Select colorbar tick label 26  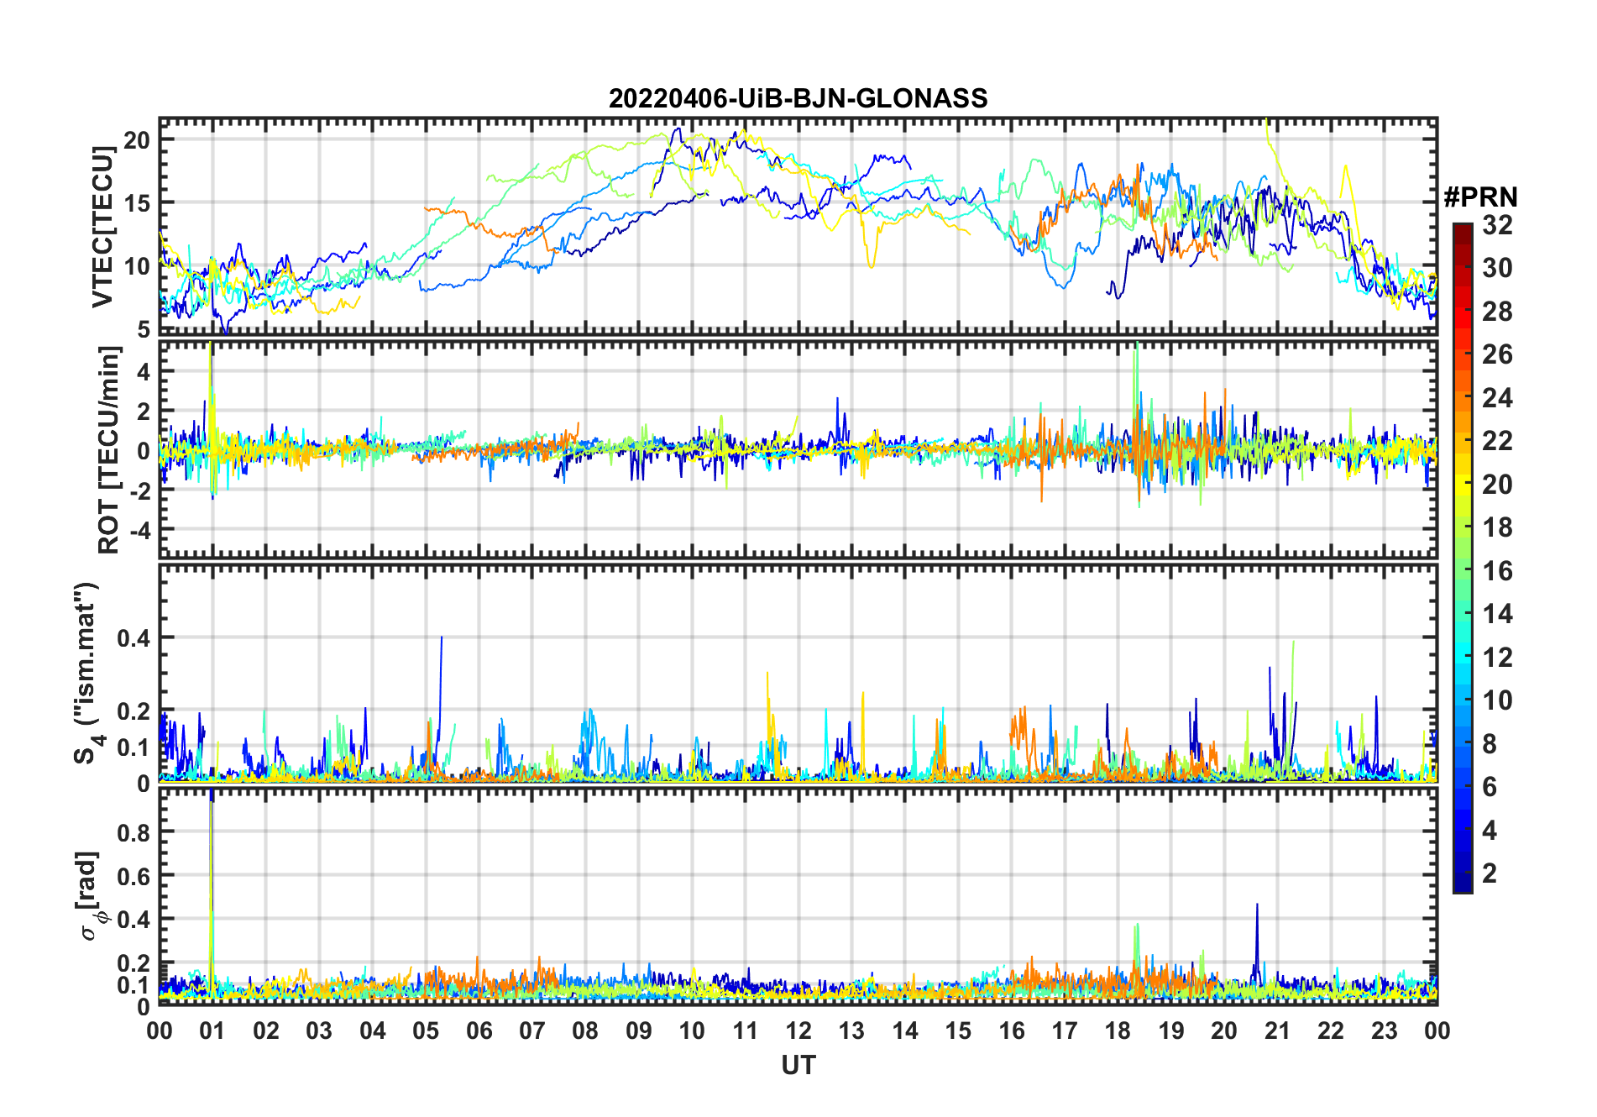click(x=1497, y=354)
